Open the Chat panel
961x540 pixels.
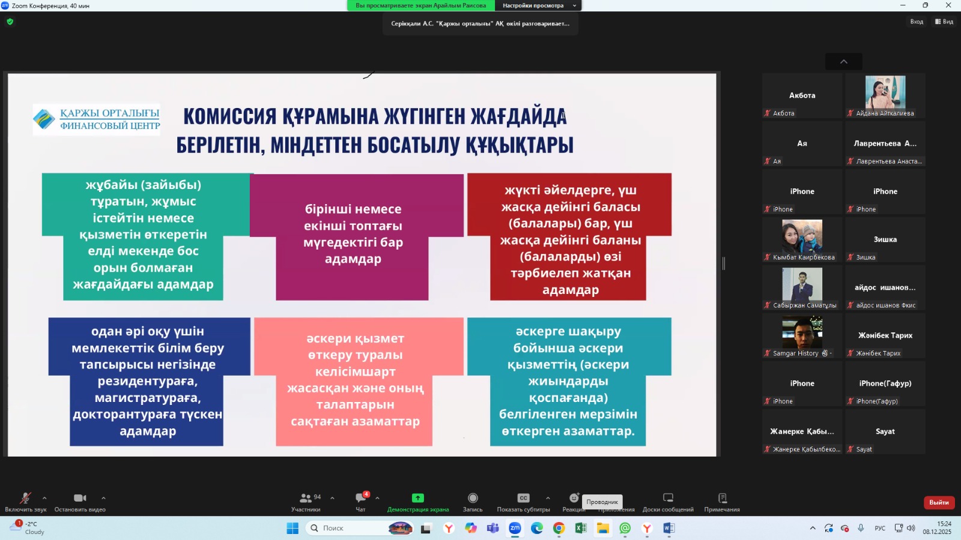point(360,498)
